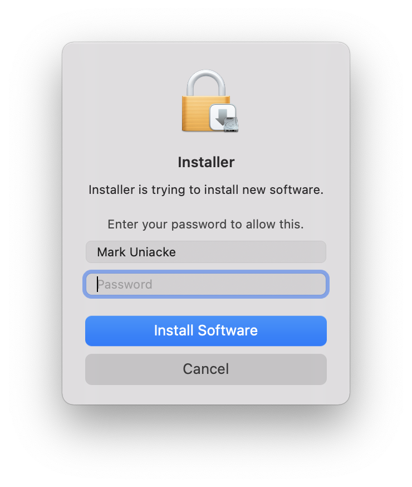The width and height of the screenshot is (412, 487).
Task: Click the 'Enter your password to allow this' text
Action: (205, 224)
